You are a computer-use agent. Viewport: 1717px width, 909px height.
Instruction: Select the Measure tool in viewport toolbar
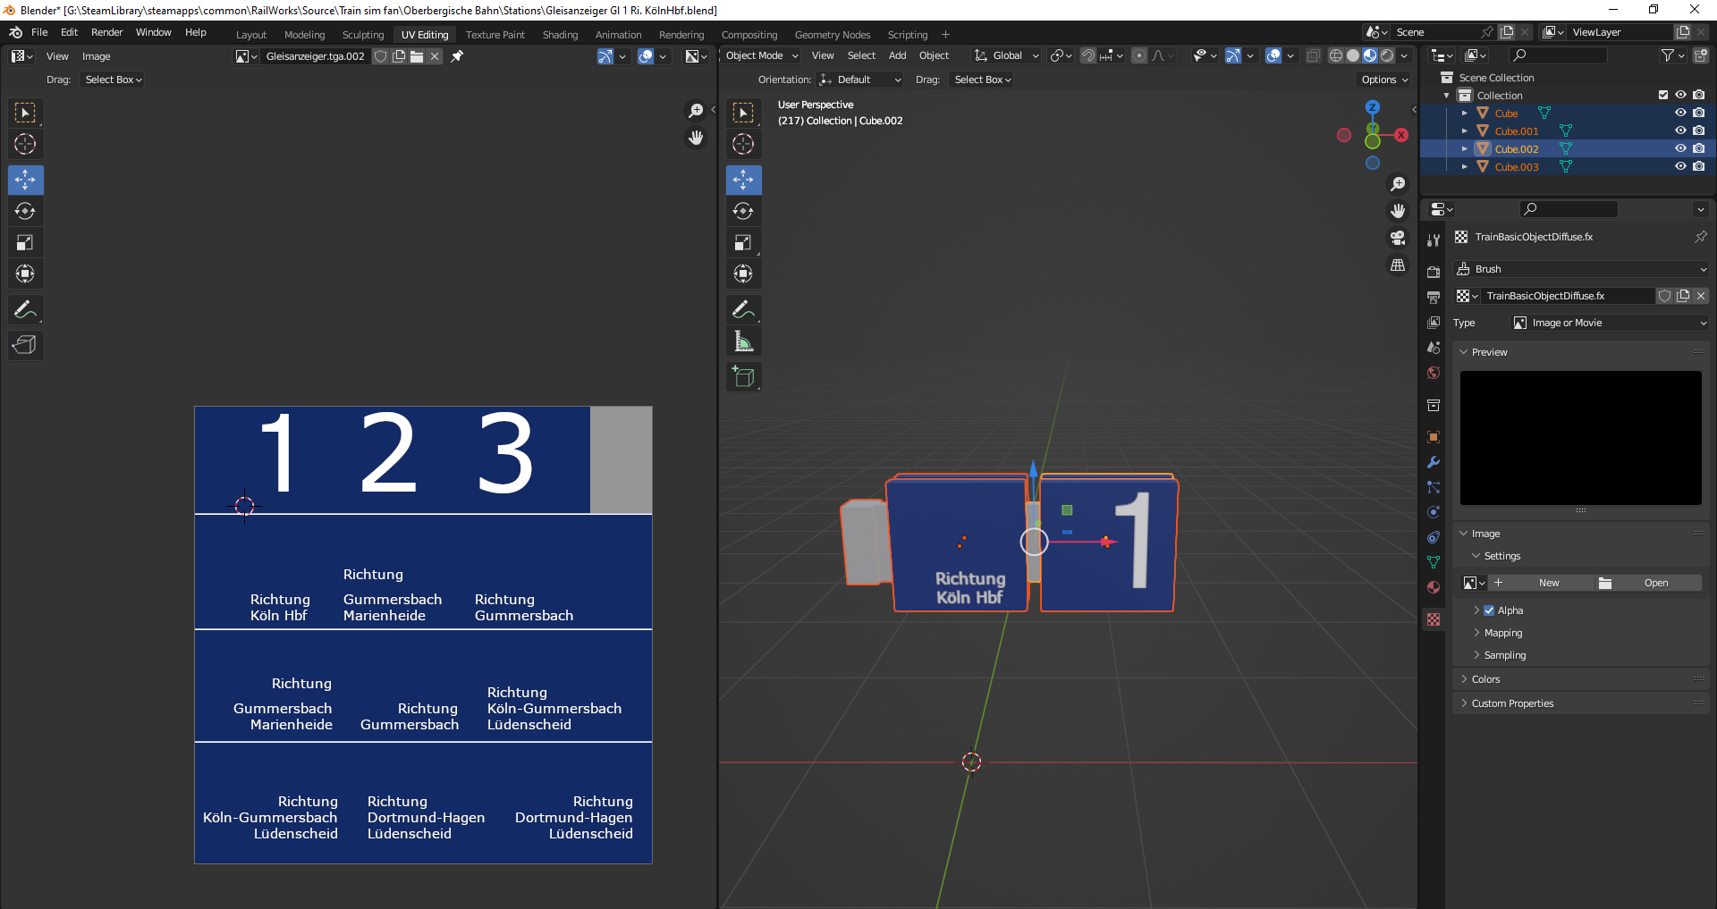743,341
